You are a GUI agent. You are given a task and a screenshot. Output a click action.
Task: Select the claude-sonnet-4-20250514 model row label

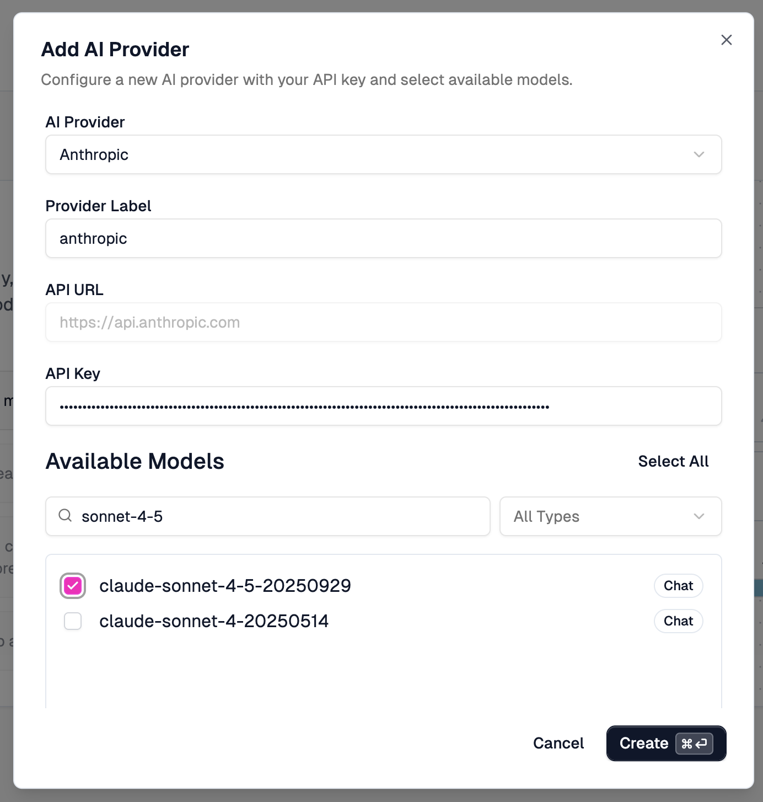214,621
